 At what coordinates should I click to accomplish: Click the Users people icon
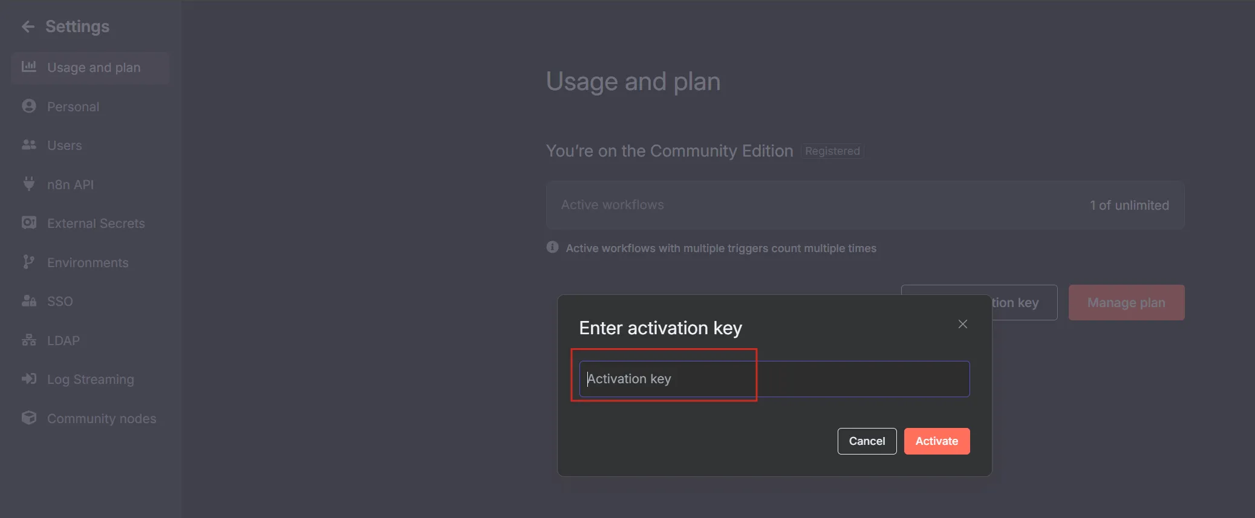[28, 144]
